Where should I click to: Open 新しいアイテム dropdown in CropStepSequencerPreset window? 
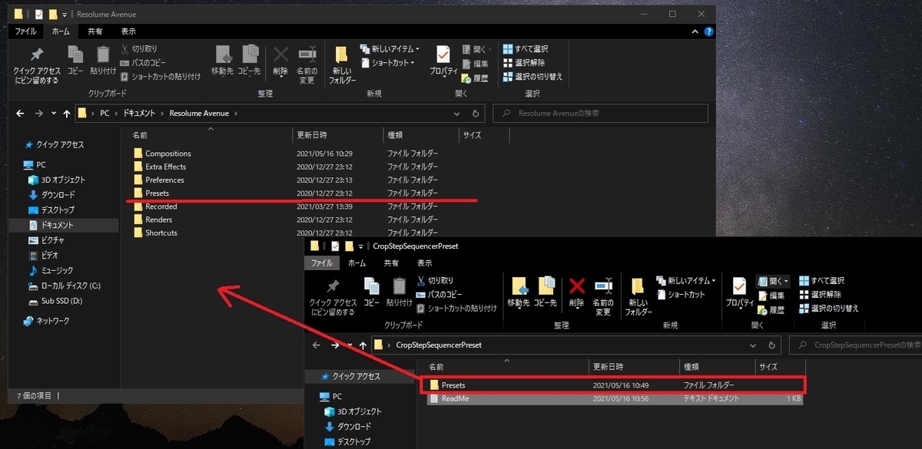pos(685,280)
